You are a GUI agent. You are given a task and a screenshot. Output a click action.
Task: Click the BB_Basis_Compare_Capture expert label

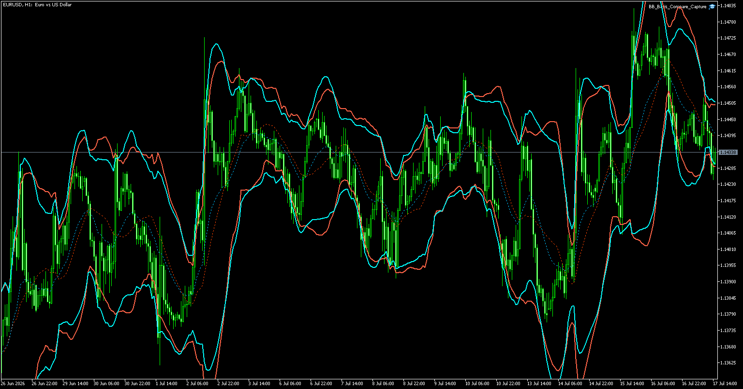tap(678, 7)
